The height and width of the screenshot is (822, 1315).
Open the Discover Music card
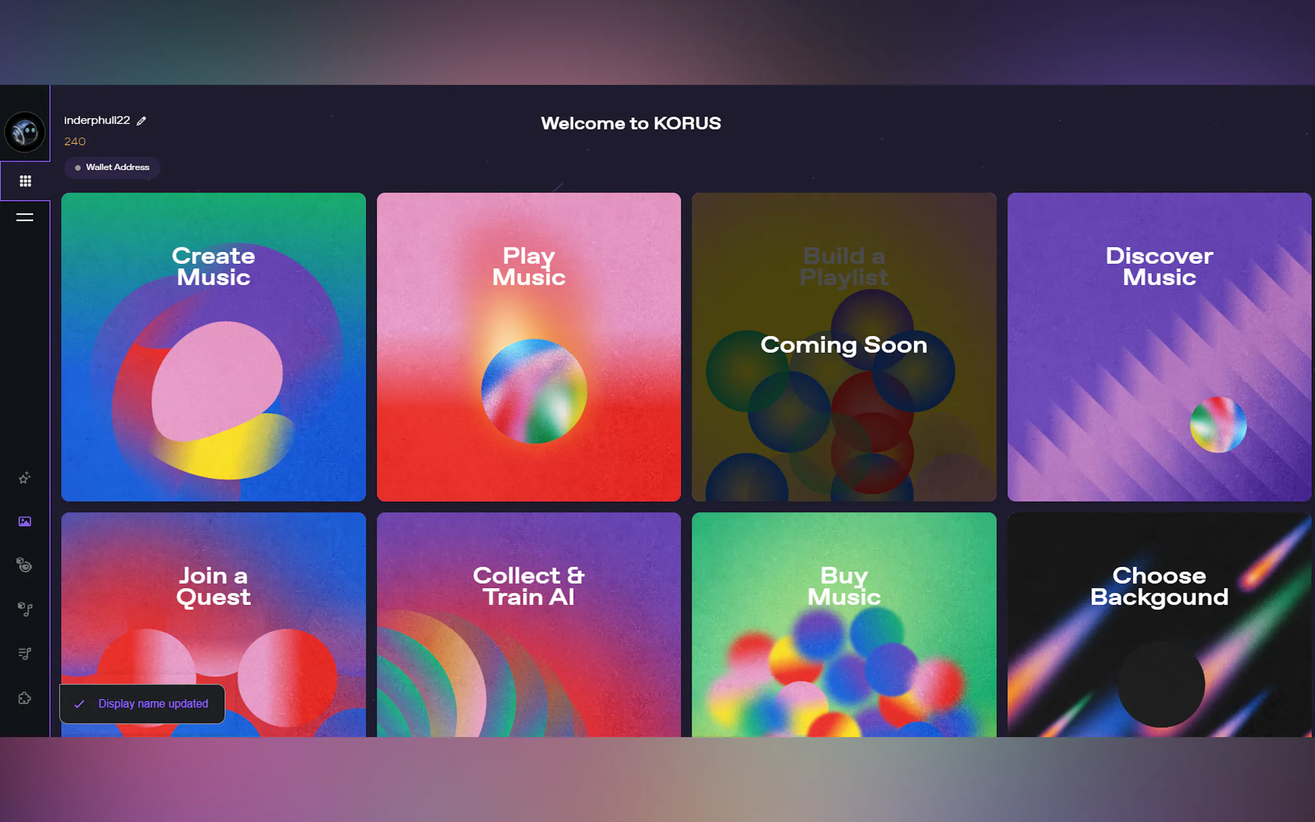click(x=1159, y=347)
